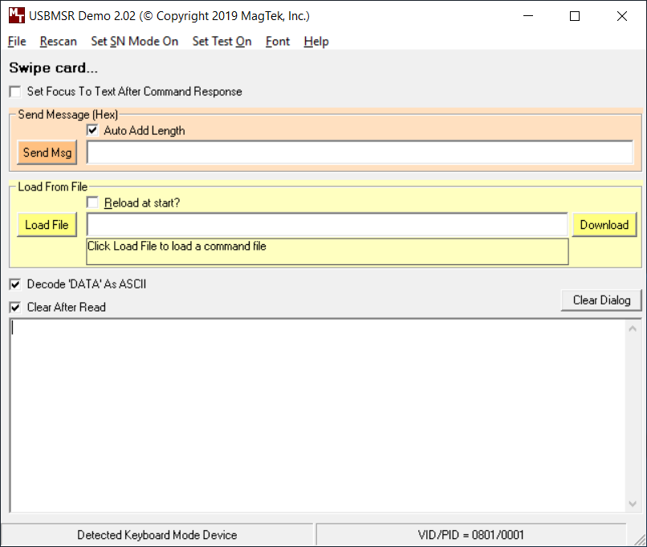Viewport: 647px width, 547px height.
Task: Click inside the large output text area
Action: 317,415
